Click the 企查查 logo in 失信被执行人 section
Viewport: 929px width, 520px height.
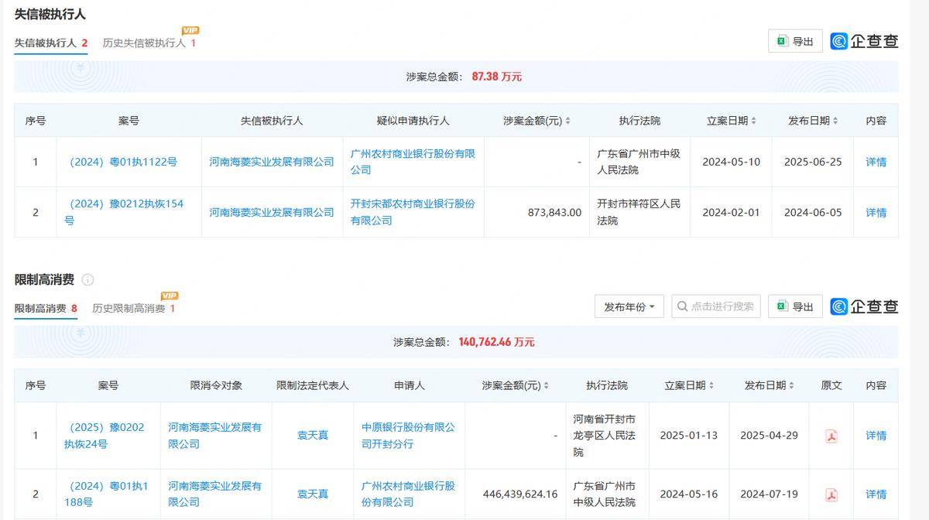pos(864,41)
